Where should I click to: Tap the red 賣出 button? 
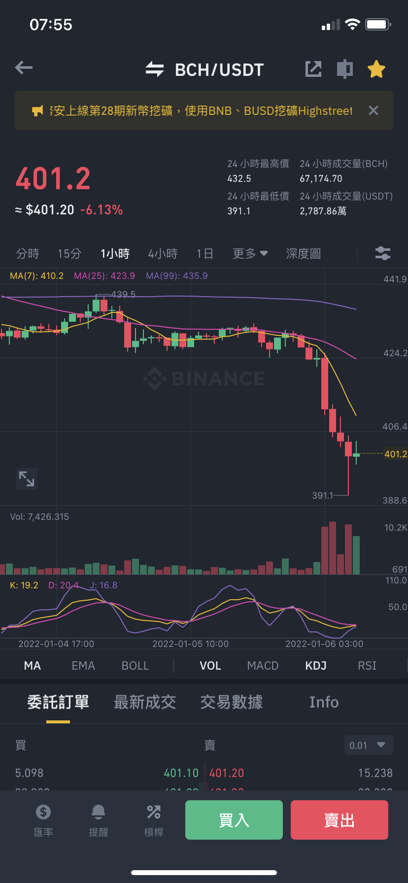[x=340, y=820]
